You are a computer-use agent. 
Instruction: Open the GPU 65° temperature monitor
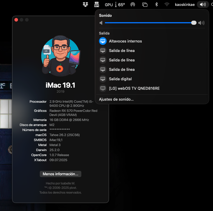tap(115, 5)
